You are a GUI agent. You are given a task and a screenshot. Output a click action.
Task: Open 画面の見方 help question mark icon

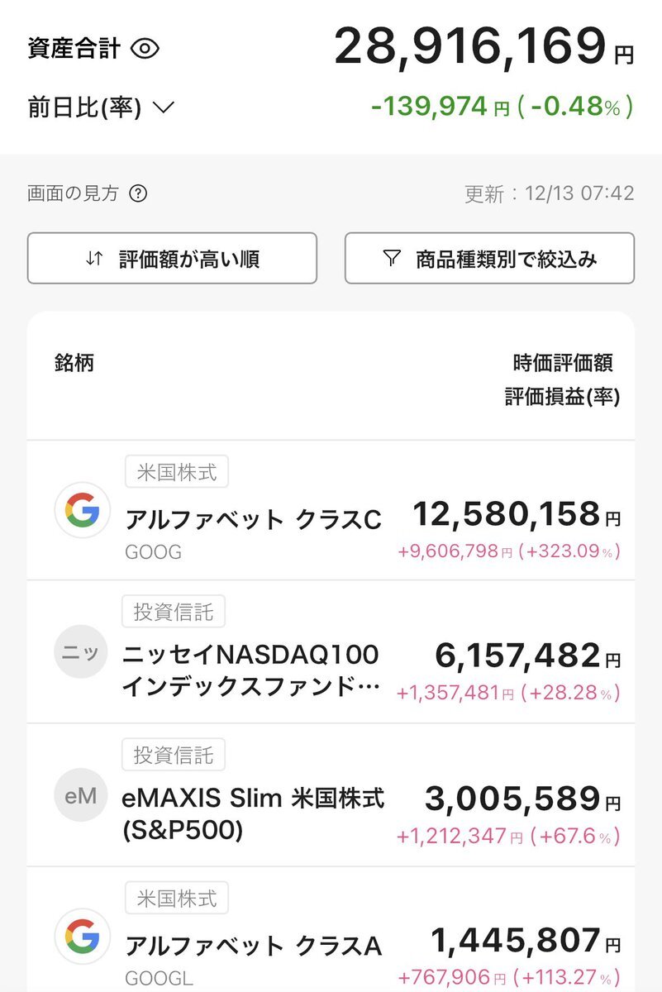(x=139, y=194)
